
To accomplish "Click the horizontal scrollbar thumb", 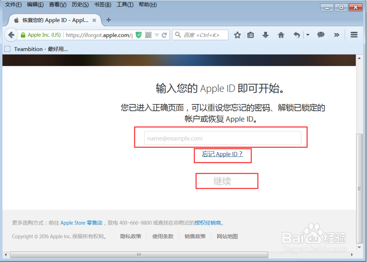I will coord(139,255).
